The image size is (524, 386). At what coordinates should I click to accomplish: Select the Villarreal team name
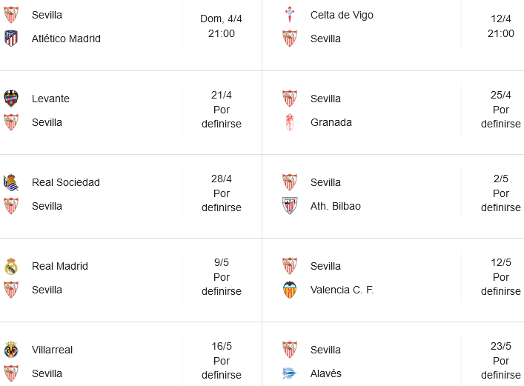pos(52,350)
